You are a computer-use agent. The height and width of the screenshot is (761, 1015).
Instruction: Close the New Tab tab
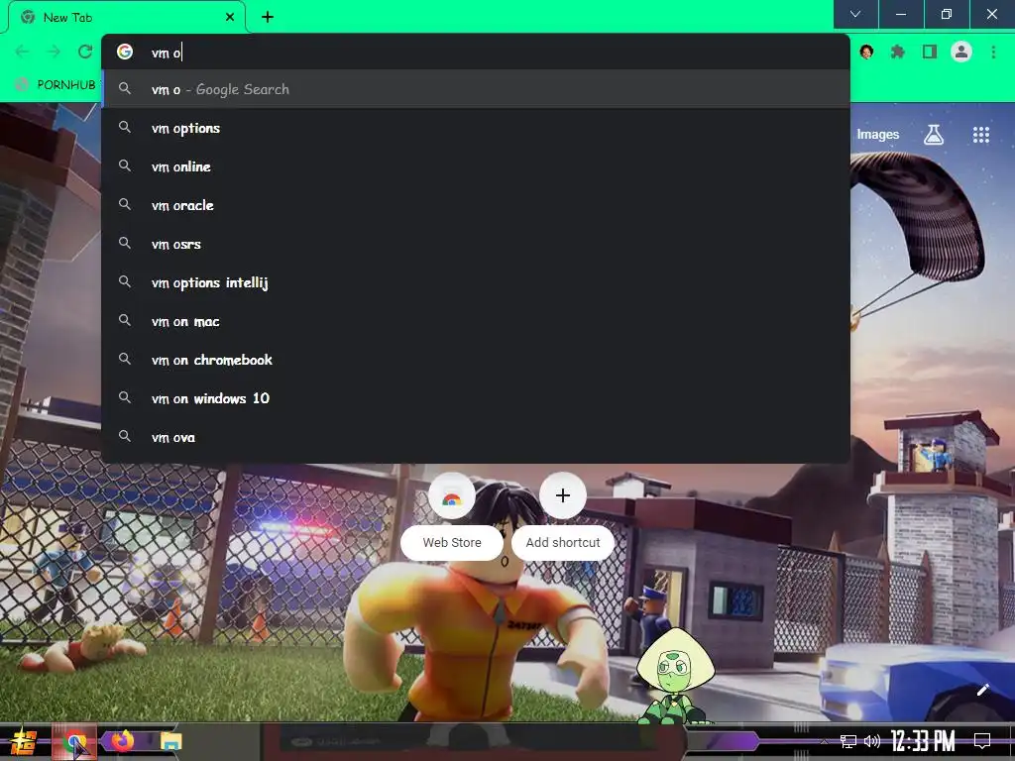point(230,17)
